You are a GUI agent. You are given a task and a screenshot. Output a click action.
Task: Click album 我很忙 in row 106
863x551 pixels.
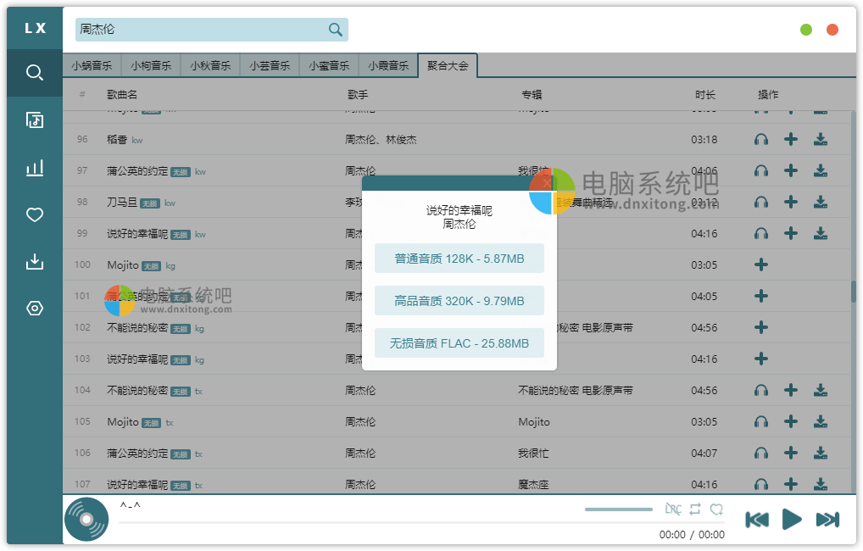pos(533,454)
